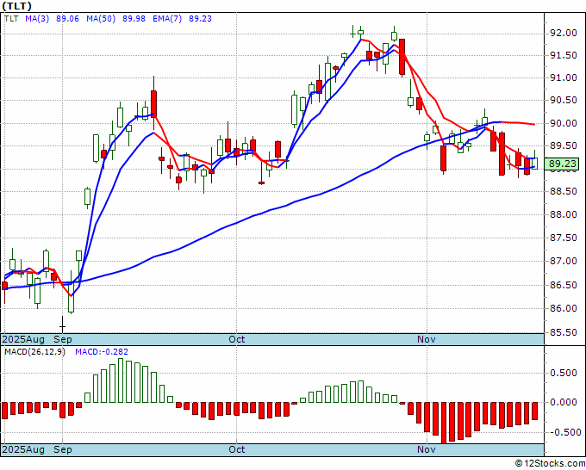Click the 86.00 price axis label
586x470 pixels.
564,308
